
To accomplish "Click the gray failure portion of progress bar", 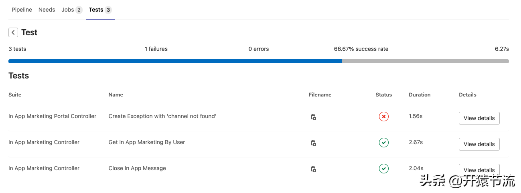I will pyautogui.click(x=426, y=61).
